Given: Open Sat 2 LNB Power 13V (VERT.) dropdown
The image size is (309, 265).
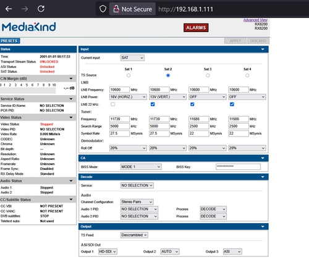Looking at the screenshot, I should coord(167,97).
